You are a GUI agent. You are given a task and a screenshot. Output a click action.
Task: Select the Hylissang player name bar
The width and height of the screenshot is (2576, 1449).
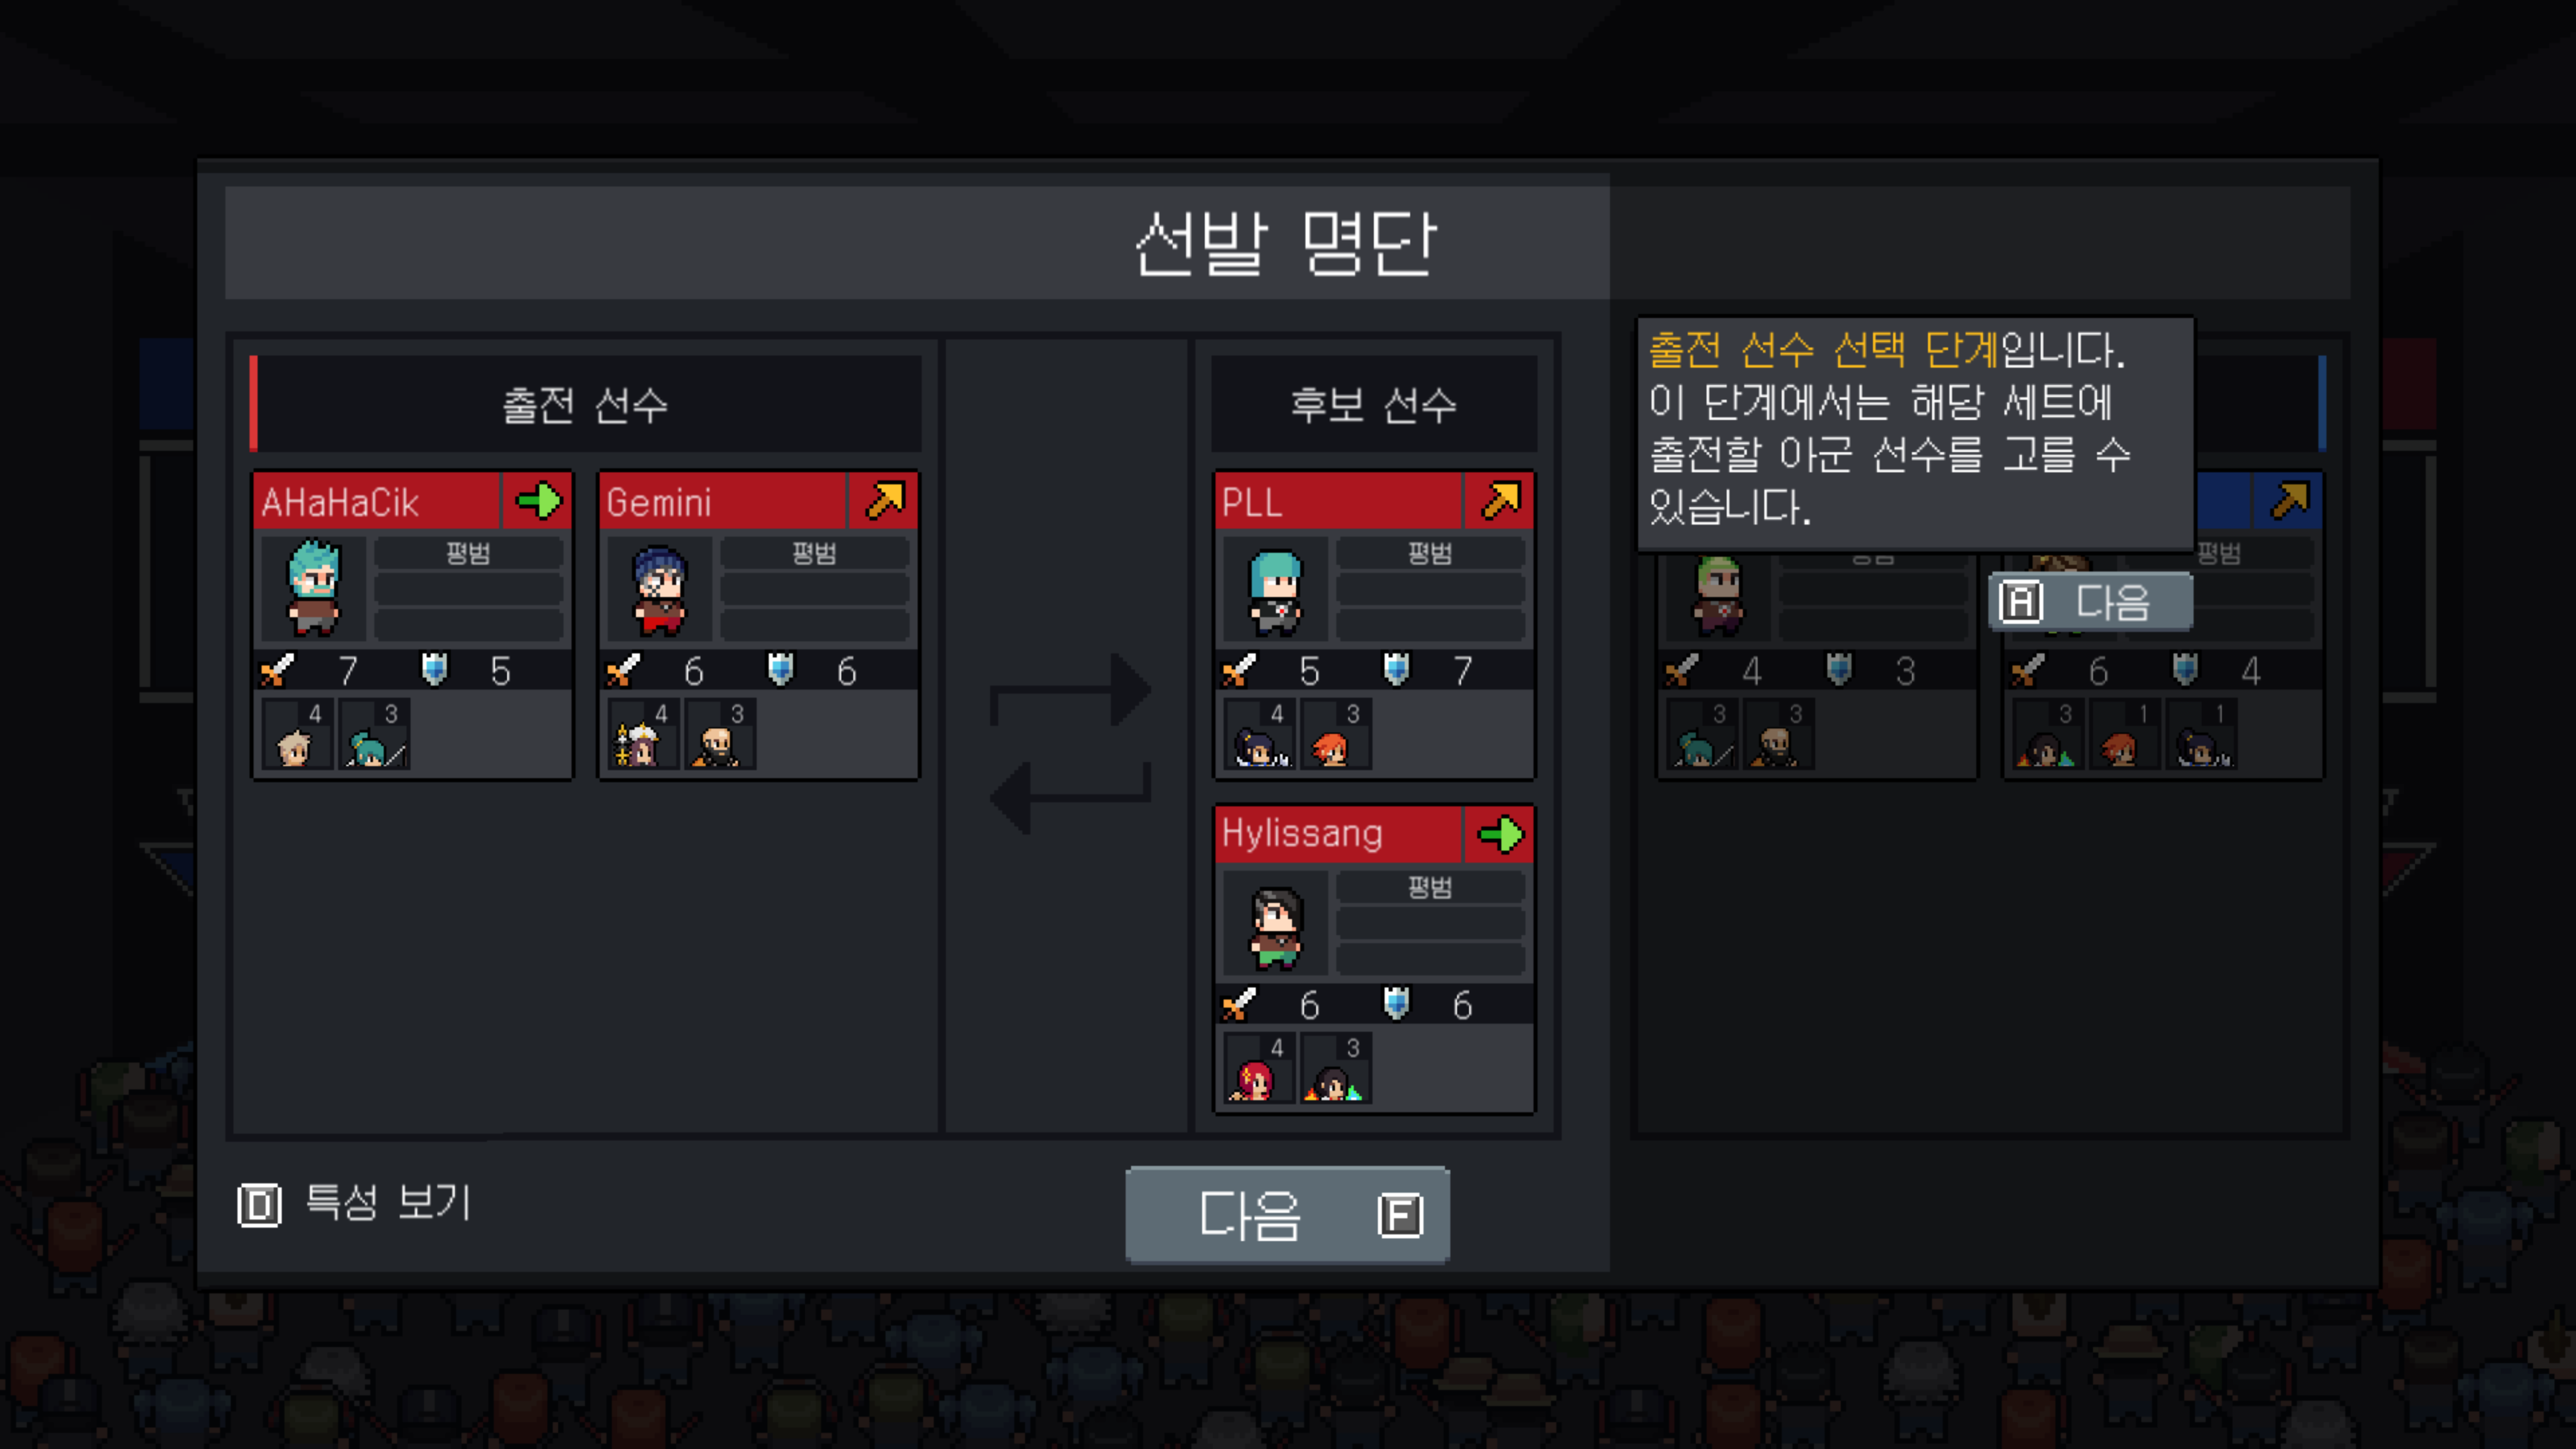coord(1339,834)
